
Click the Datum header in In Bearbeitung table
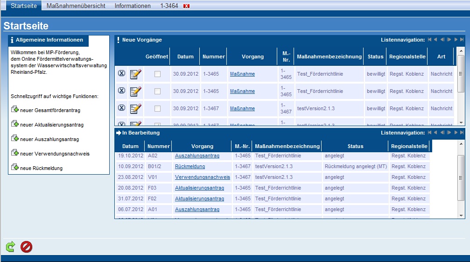130,146
